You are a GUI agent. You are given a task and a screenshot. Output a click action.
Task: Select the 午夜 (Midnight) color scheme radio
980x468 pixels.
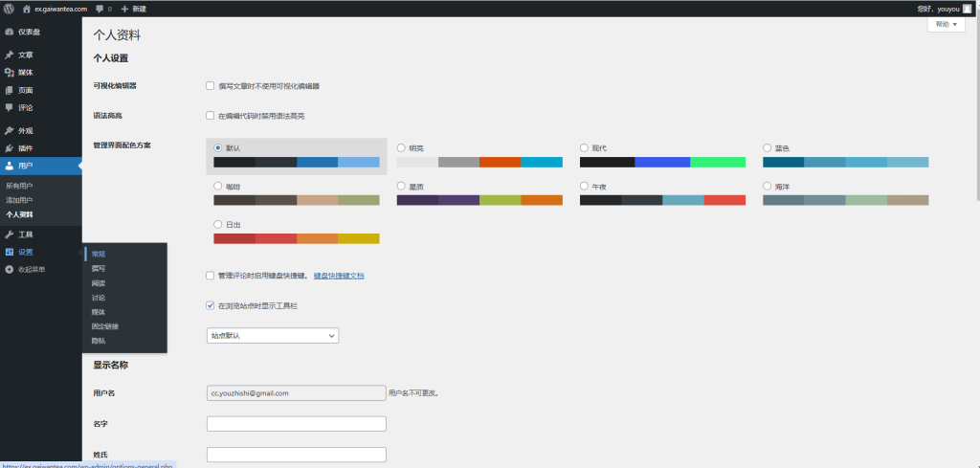click(x=585, y=187)
